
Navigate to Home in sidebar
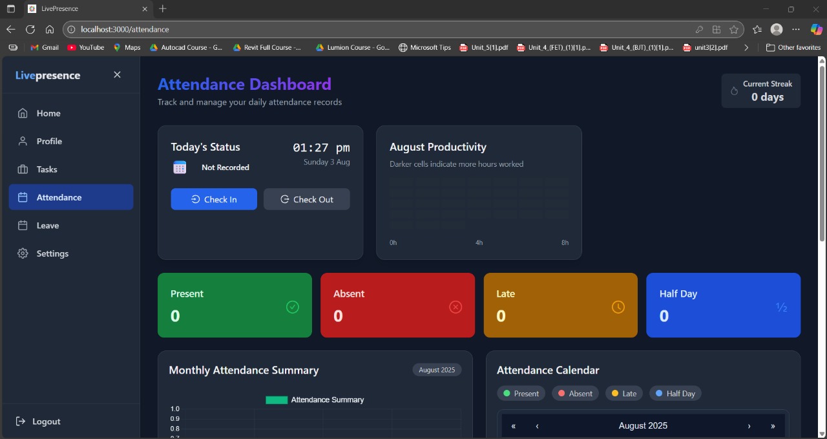tap(71, 113)
